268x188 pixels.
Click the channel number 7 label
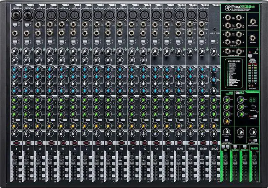[87, 149]
